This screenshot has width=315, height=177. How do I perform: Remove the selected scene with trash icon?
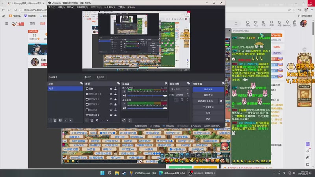[55, 120]
